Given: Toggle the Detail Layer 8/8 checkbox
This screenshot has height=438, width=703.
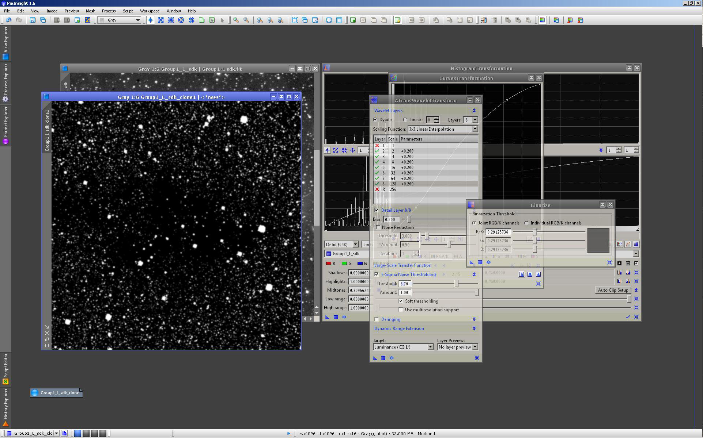Looking at the screenshot, I should point(377,210).
